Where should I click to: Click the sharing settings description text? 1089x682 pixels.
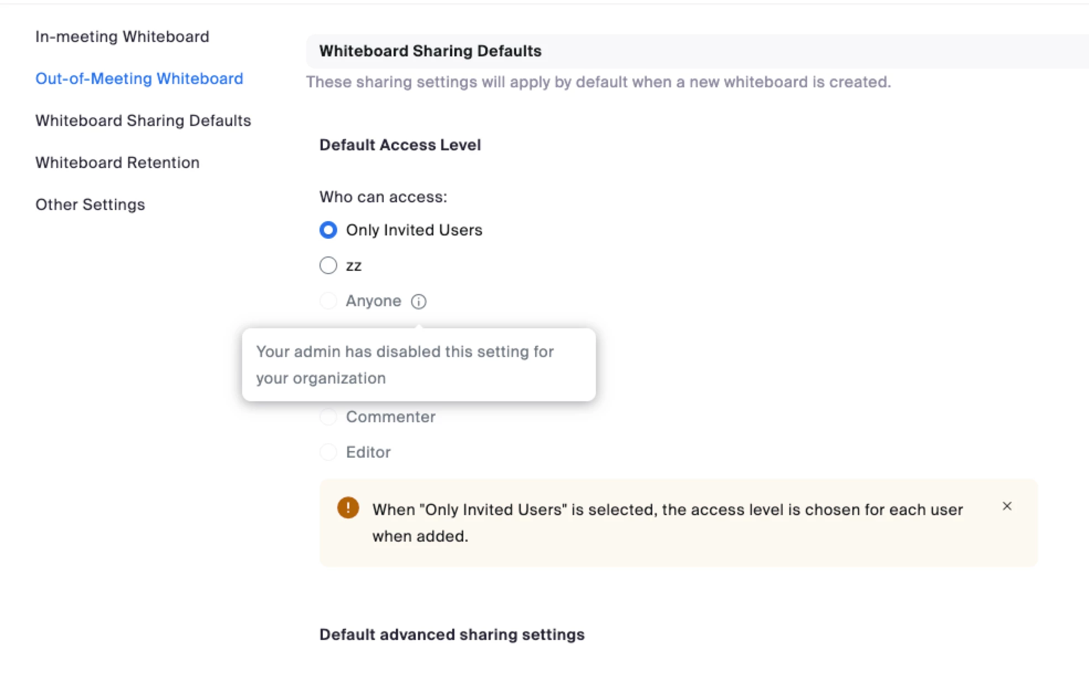pos(598,82)
